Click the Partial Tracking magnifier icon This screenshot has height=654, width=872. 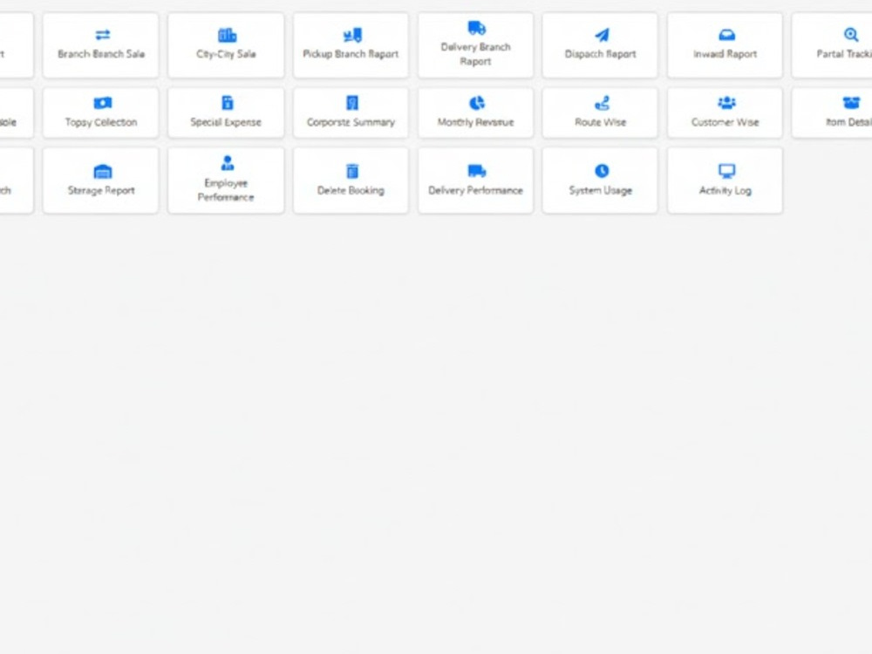(x=850, y=35)
